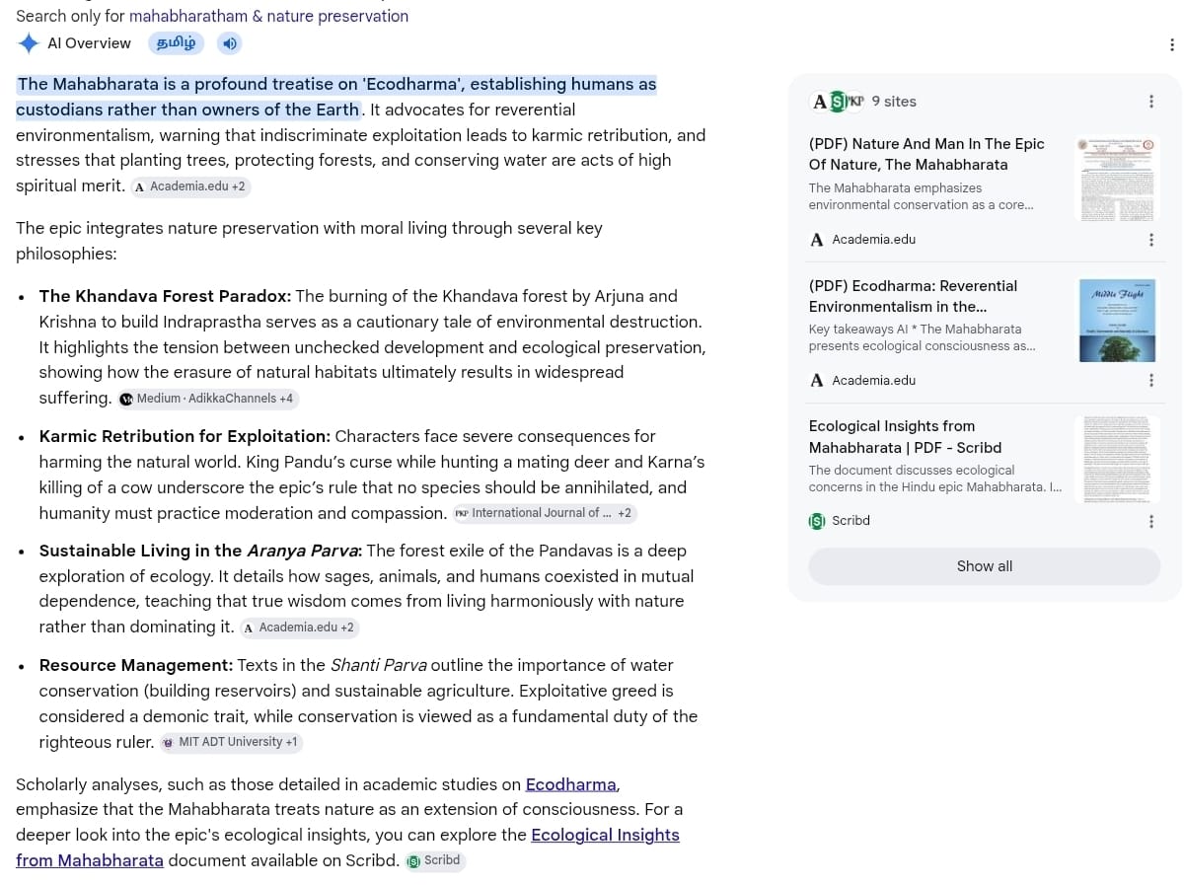Open thumbnail of Nature And Man PDF
The width and height of the screenshot is (1184, 885).
(1117, 179)
